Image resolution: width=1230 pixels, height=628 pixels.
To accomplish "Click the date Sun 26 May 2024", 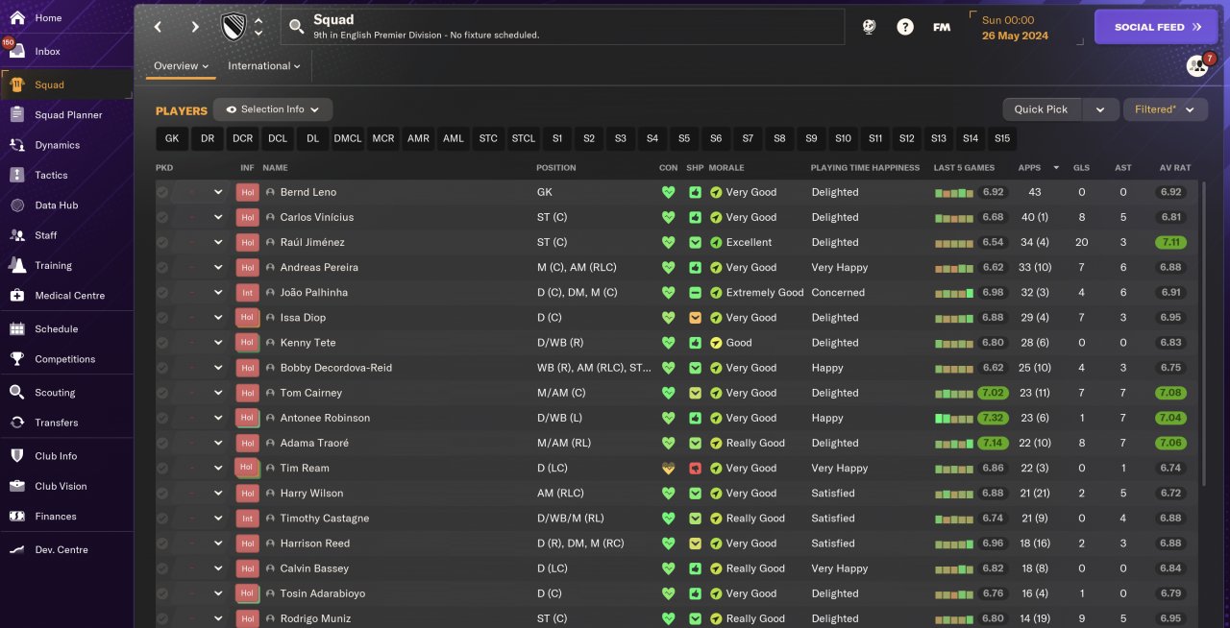I will pos(1015,28).
